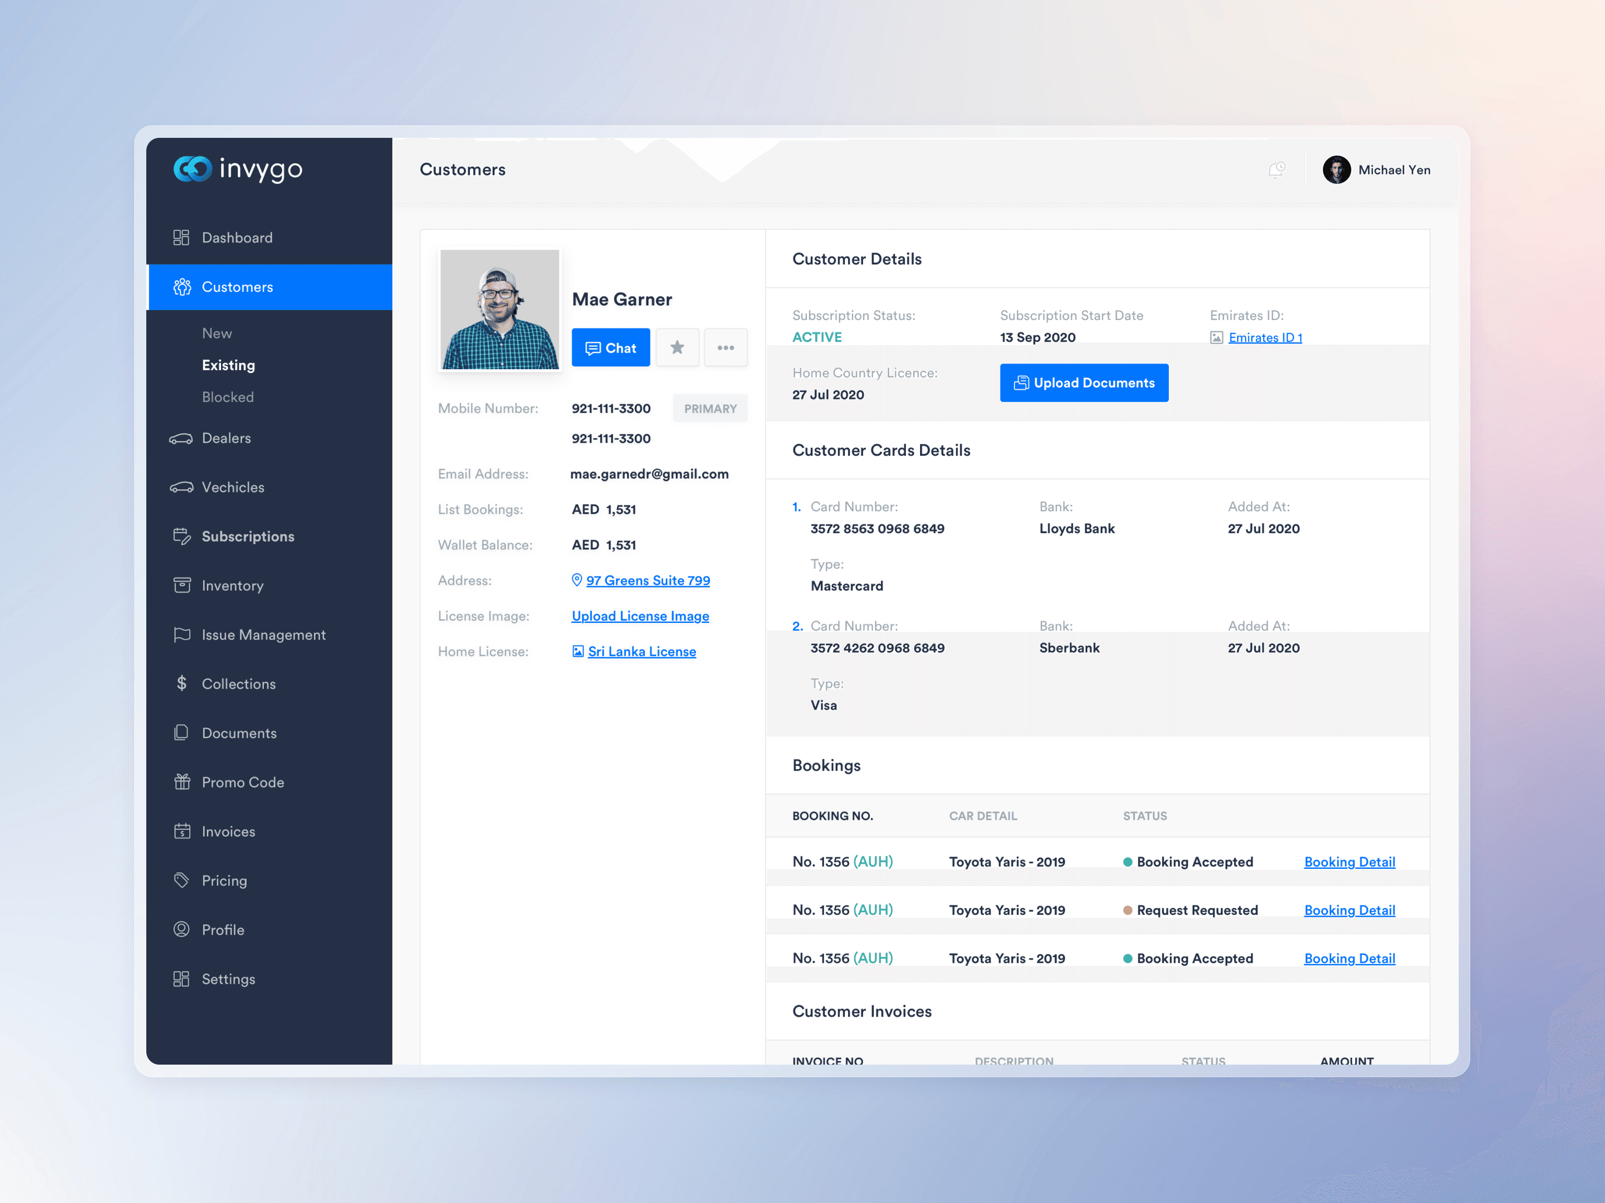
Task: Click the Upload Documents button
Action: (1084, 382)
